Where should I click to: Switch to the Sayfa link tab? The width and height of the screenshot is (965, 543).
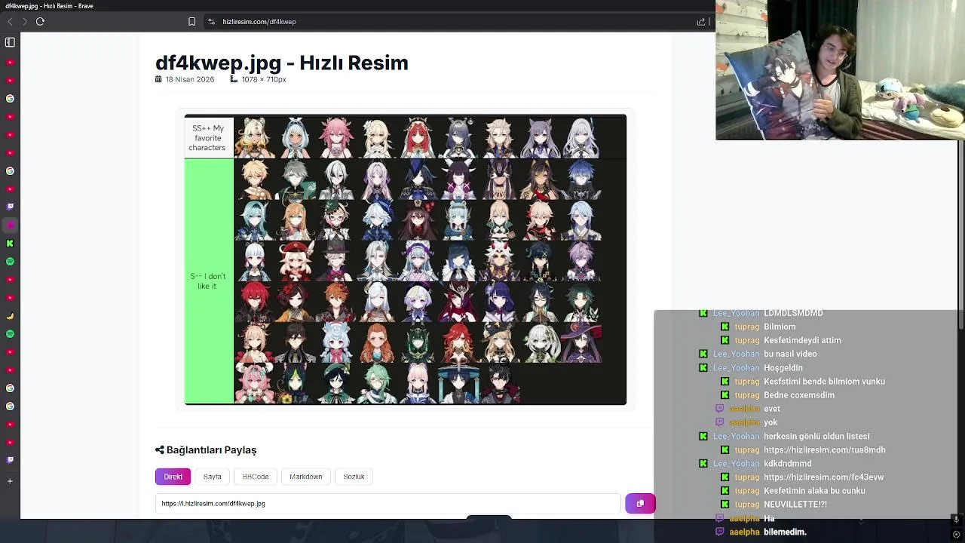[212, 477]
